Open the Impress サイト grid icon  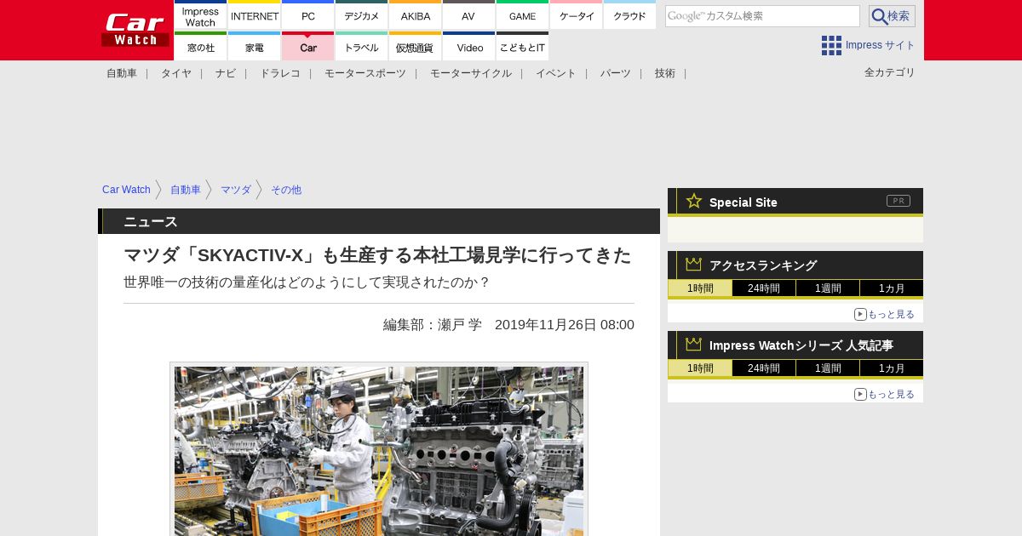click(831, 45)
